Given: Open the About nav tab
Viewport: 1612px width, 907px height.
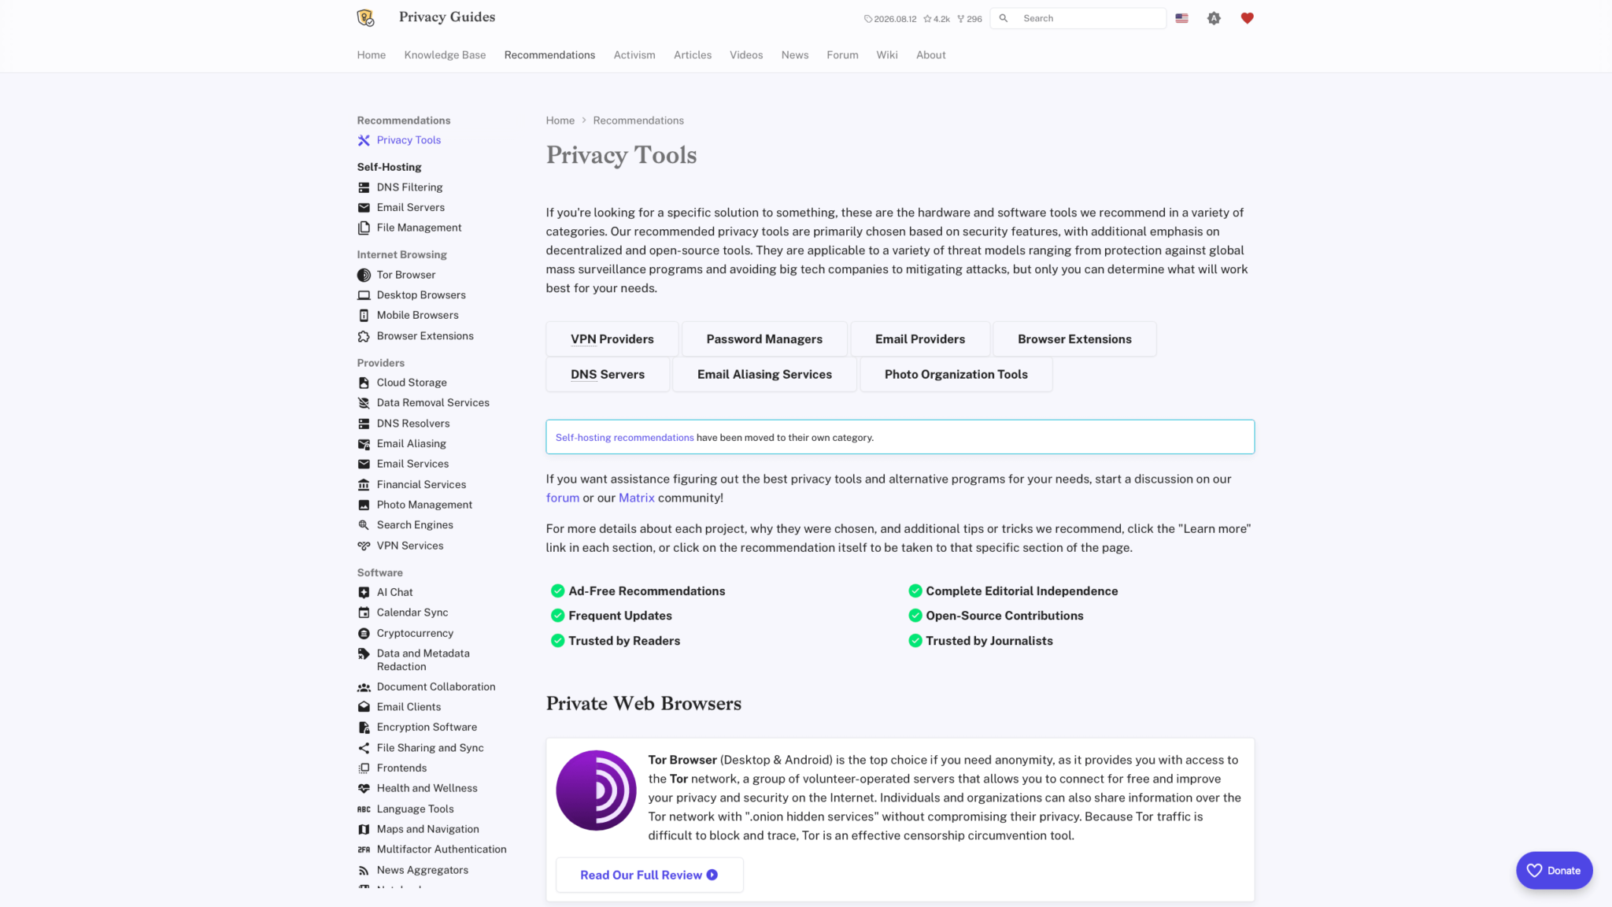Looking at the screenshot, I should pos(930,55).
